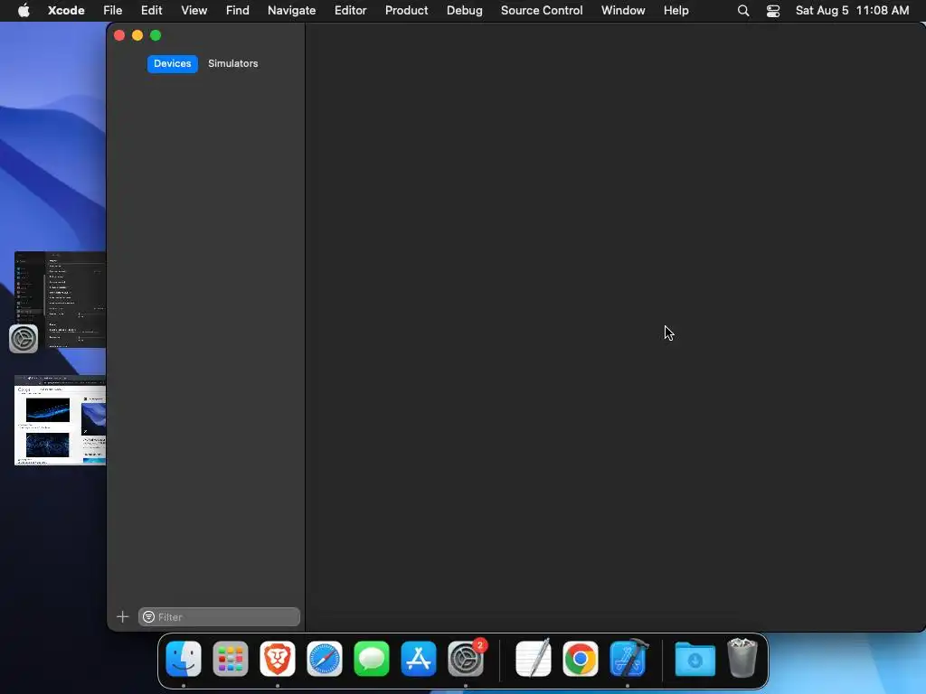Image resolution: width=926 pixels, height=694 pixels.
Task: Open the Xcode menu
Action: tap(66, 11)
